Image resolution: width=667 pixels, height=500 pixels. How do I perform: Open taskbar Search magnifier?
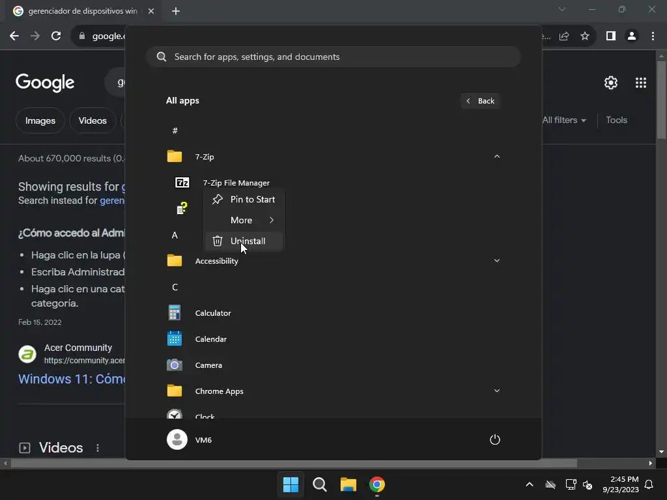pos(319,484)
